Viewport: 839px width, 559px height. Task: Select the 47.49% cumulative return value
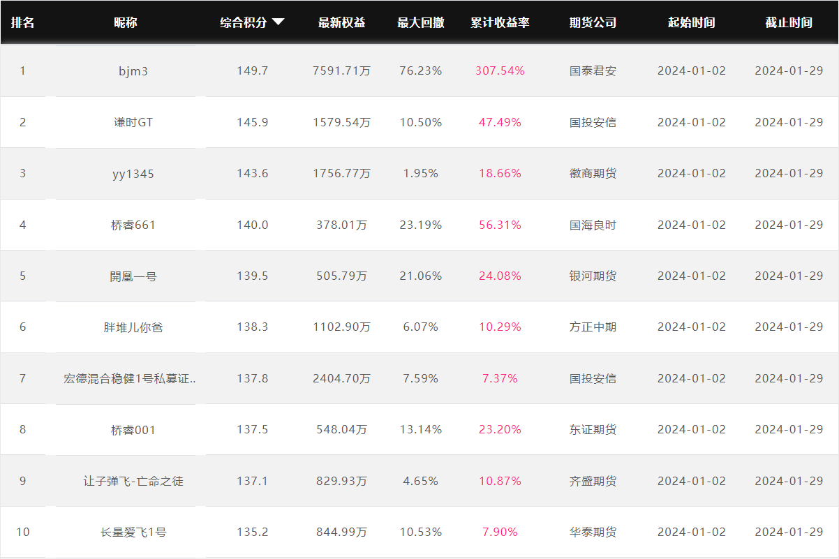click(x=500, y=122)
